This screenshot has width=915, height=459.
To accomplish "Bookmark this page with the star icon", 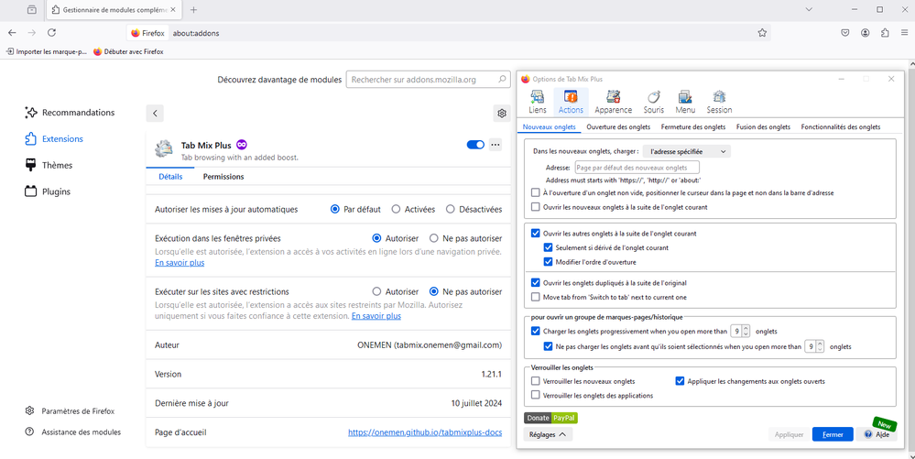I will coord(762,33).
